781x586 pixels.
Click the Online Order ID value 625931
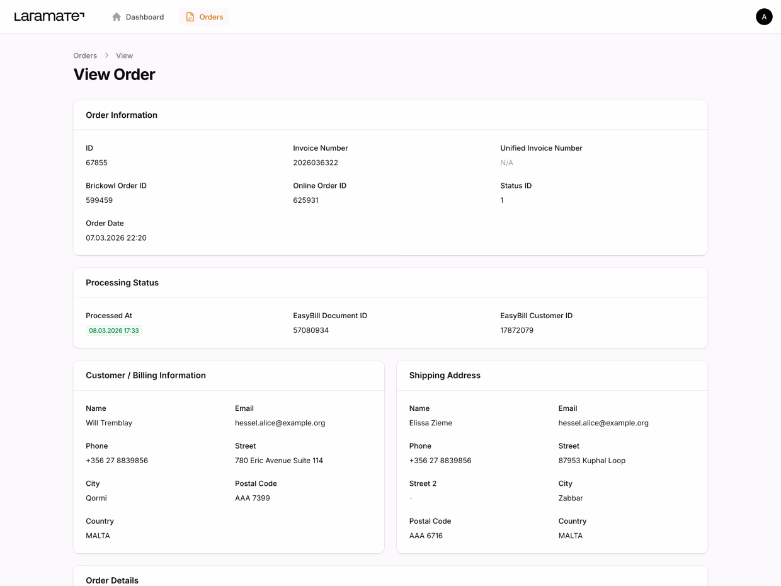tap(305, 200)
